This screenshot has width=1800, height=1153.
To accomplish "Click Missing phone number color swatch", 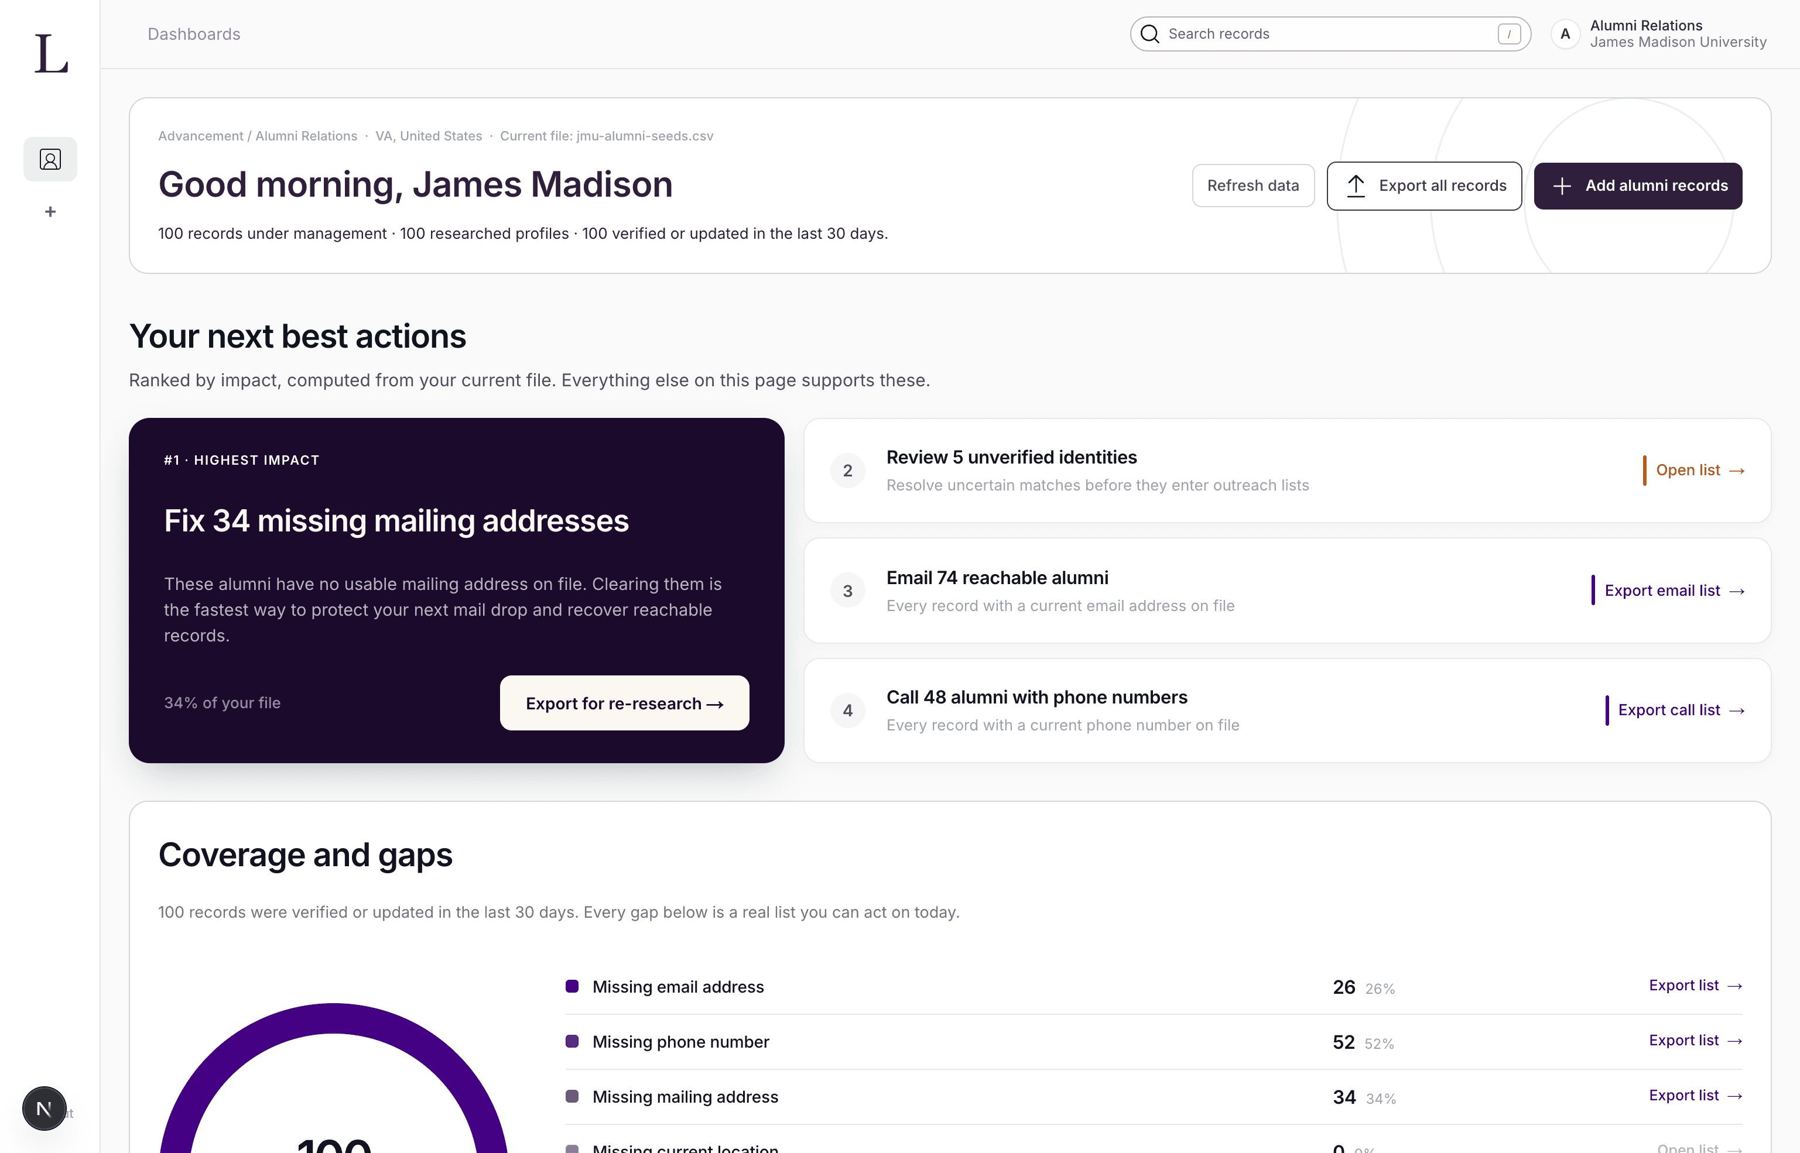I will tap(572, 1041).
